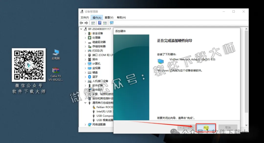The image size is (264, 143).
Task: Click the Back arrow in Device Manager toolbar
Action: (81, 23)
